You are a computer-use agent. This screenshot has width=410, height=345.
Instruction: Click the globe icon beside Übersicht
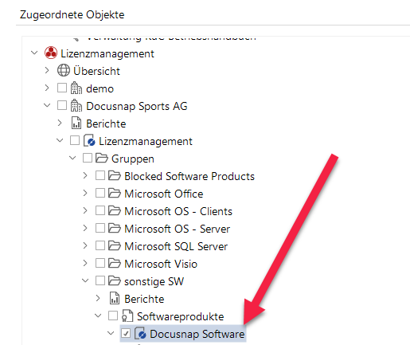coord(64,70)
